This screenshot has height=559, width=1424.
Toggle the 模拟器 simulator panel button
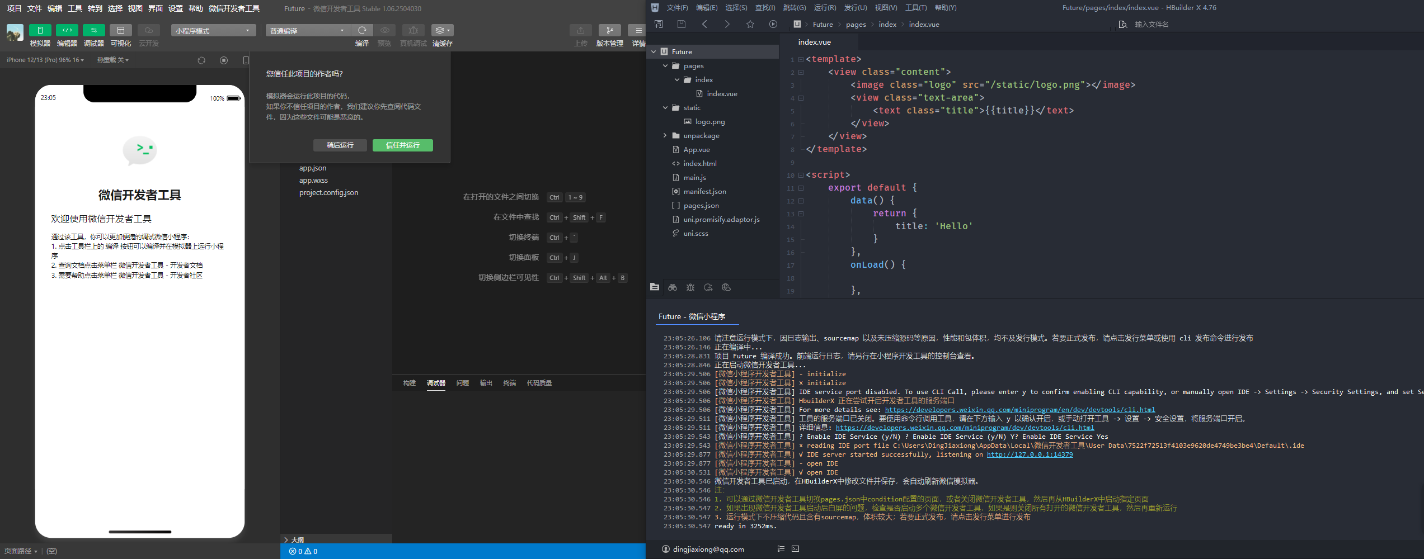point(40,30)
